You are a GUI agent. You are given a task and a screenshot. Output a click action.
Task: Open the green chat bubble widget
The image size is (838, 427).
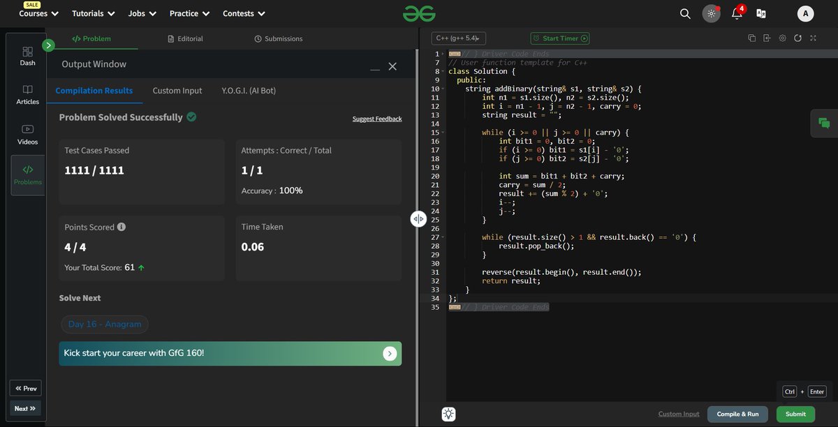click(824, 123)
